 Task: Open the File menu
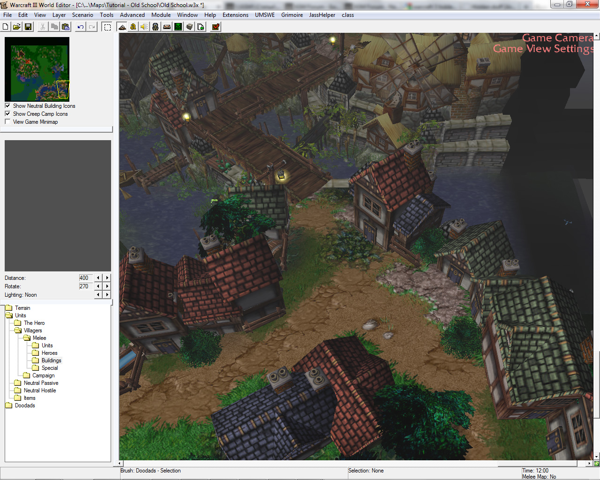7,15
